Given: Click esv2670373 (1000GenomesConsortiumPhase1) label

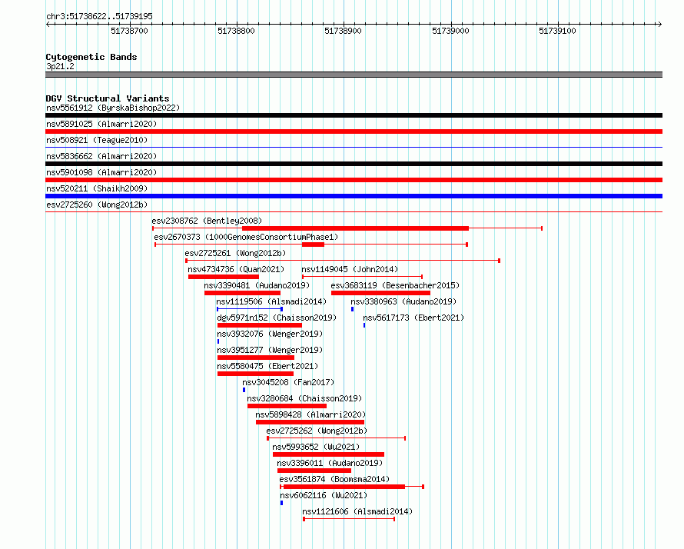Looking at the screenshot, I should coord(246,237).
